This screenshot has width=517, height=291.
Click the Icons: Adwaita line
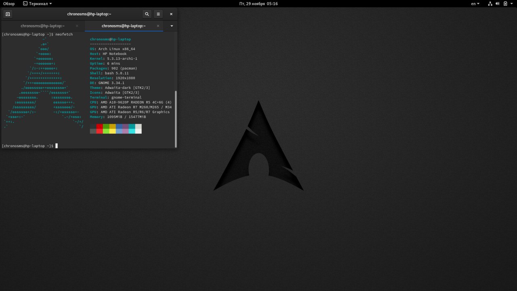[x=115, y=93]
